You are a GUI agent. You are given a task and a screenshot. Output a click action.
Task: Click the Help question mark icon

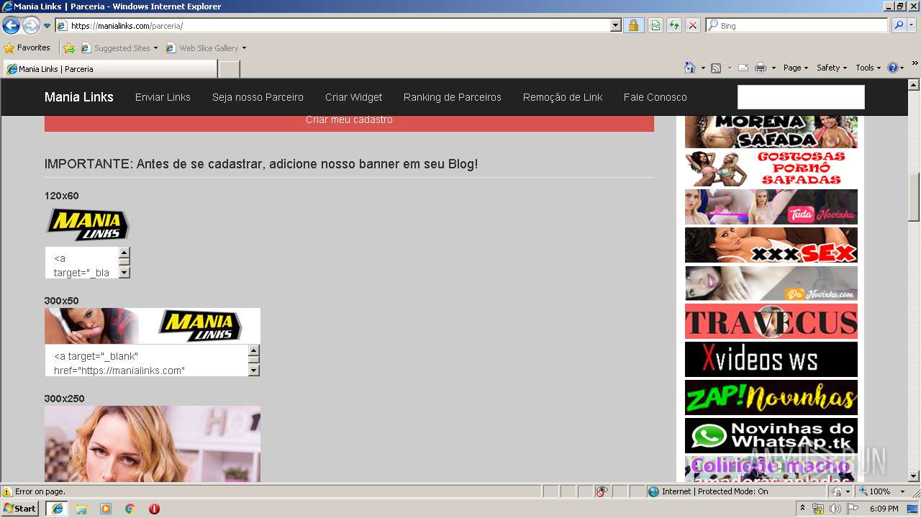pyautogui.click(x=893, y=68)
